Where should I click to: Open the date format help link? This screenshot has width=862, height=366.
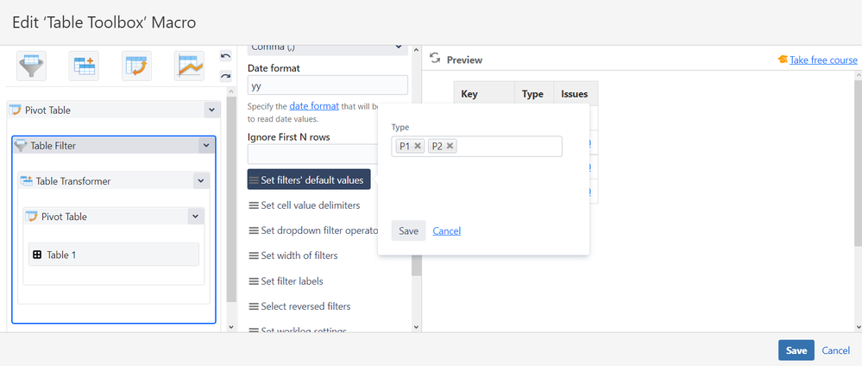314,106
